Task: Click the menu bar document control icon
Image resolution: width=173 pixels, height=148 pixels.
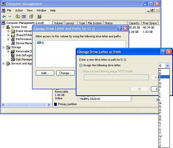Action: click(3, 10)
